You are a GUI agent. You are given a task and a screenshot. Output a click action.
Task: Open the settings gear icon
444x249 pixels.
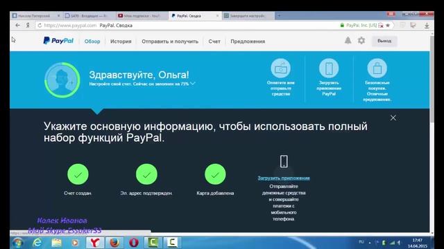pyautogui.click(x=361, y=41)
